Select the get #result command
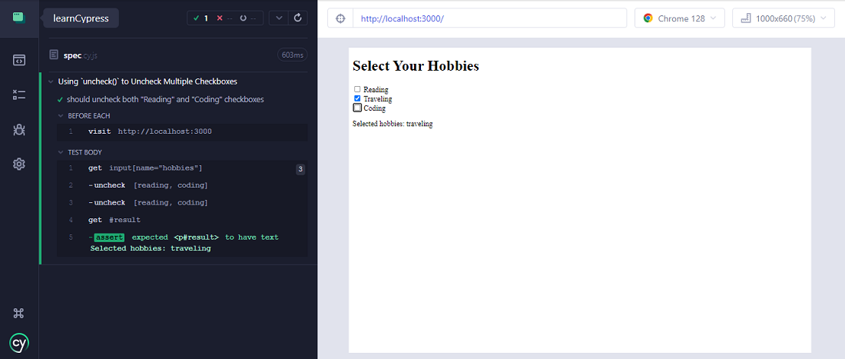This screenshot has height=359, width=845. (182, 221)
